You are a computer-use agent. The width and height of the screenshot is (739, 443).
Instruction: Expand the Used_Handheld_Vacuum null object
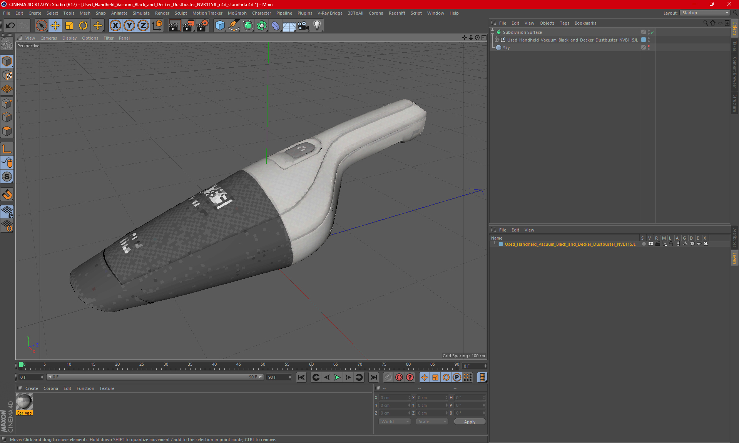(497, 40)
